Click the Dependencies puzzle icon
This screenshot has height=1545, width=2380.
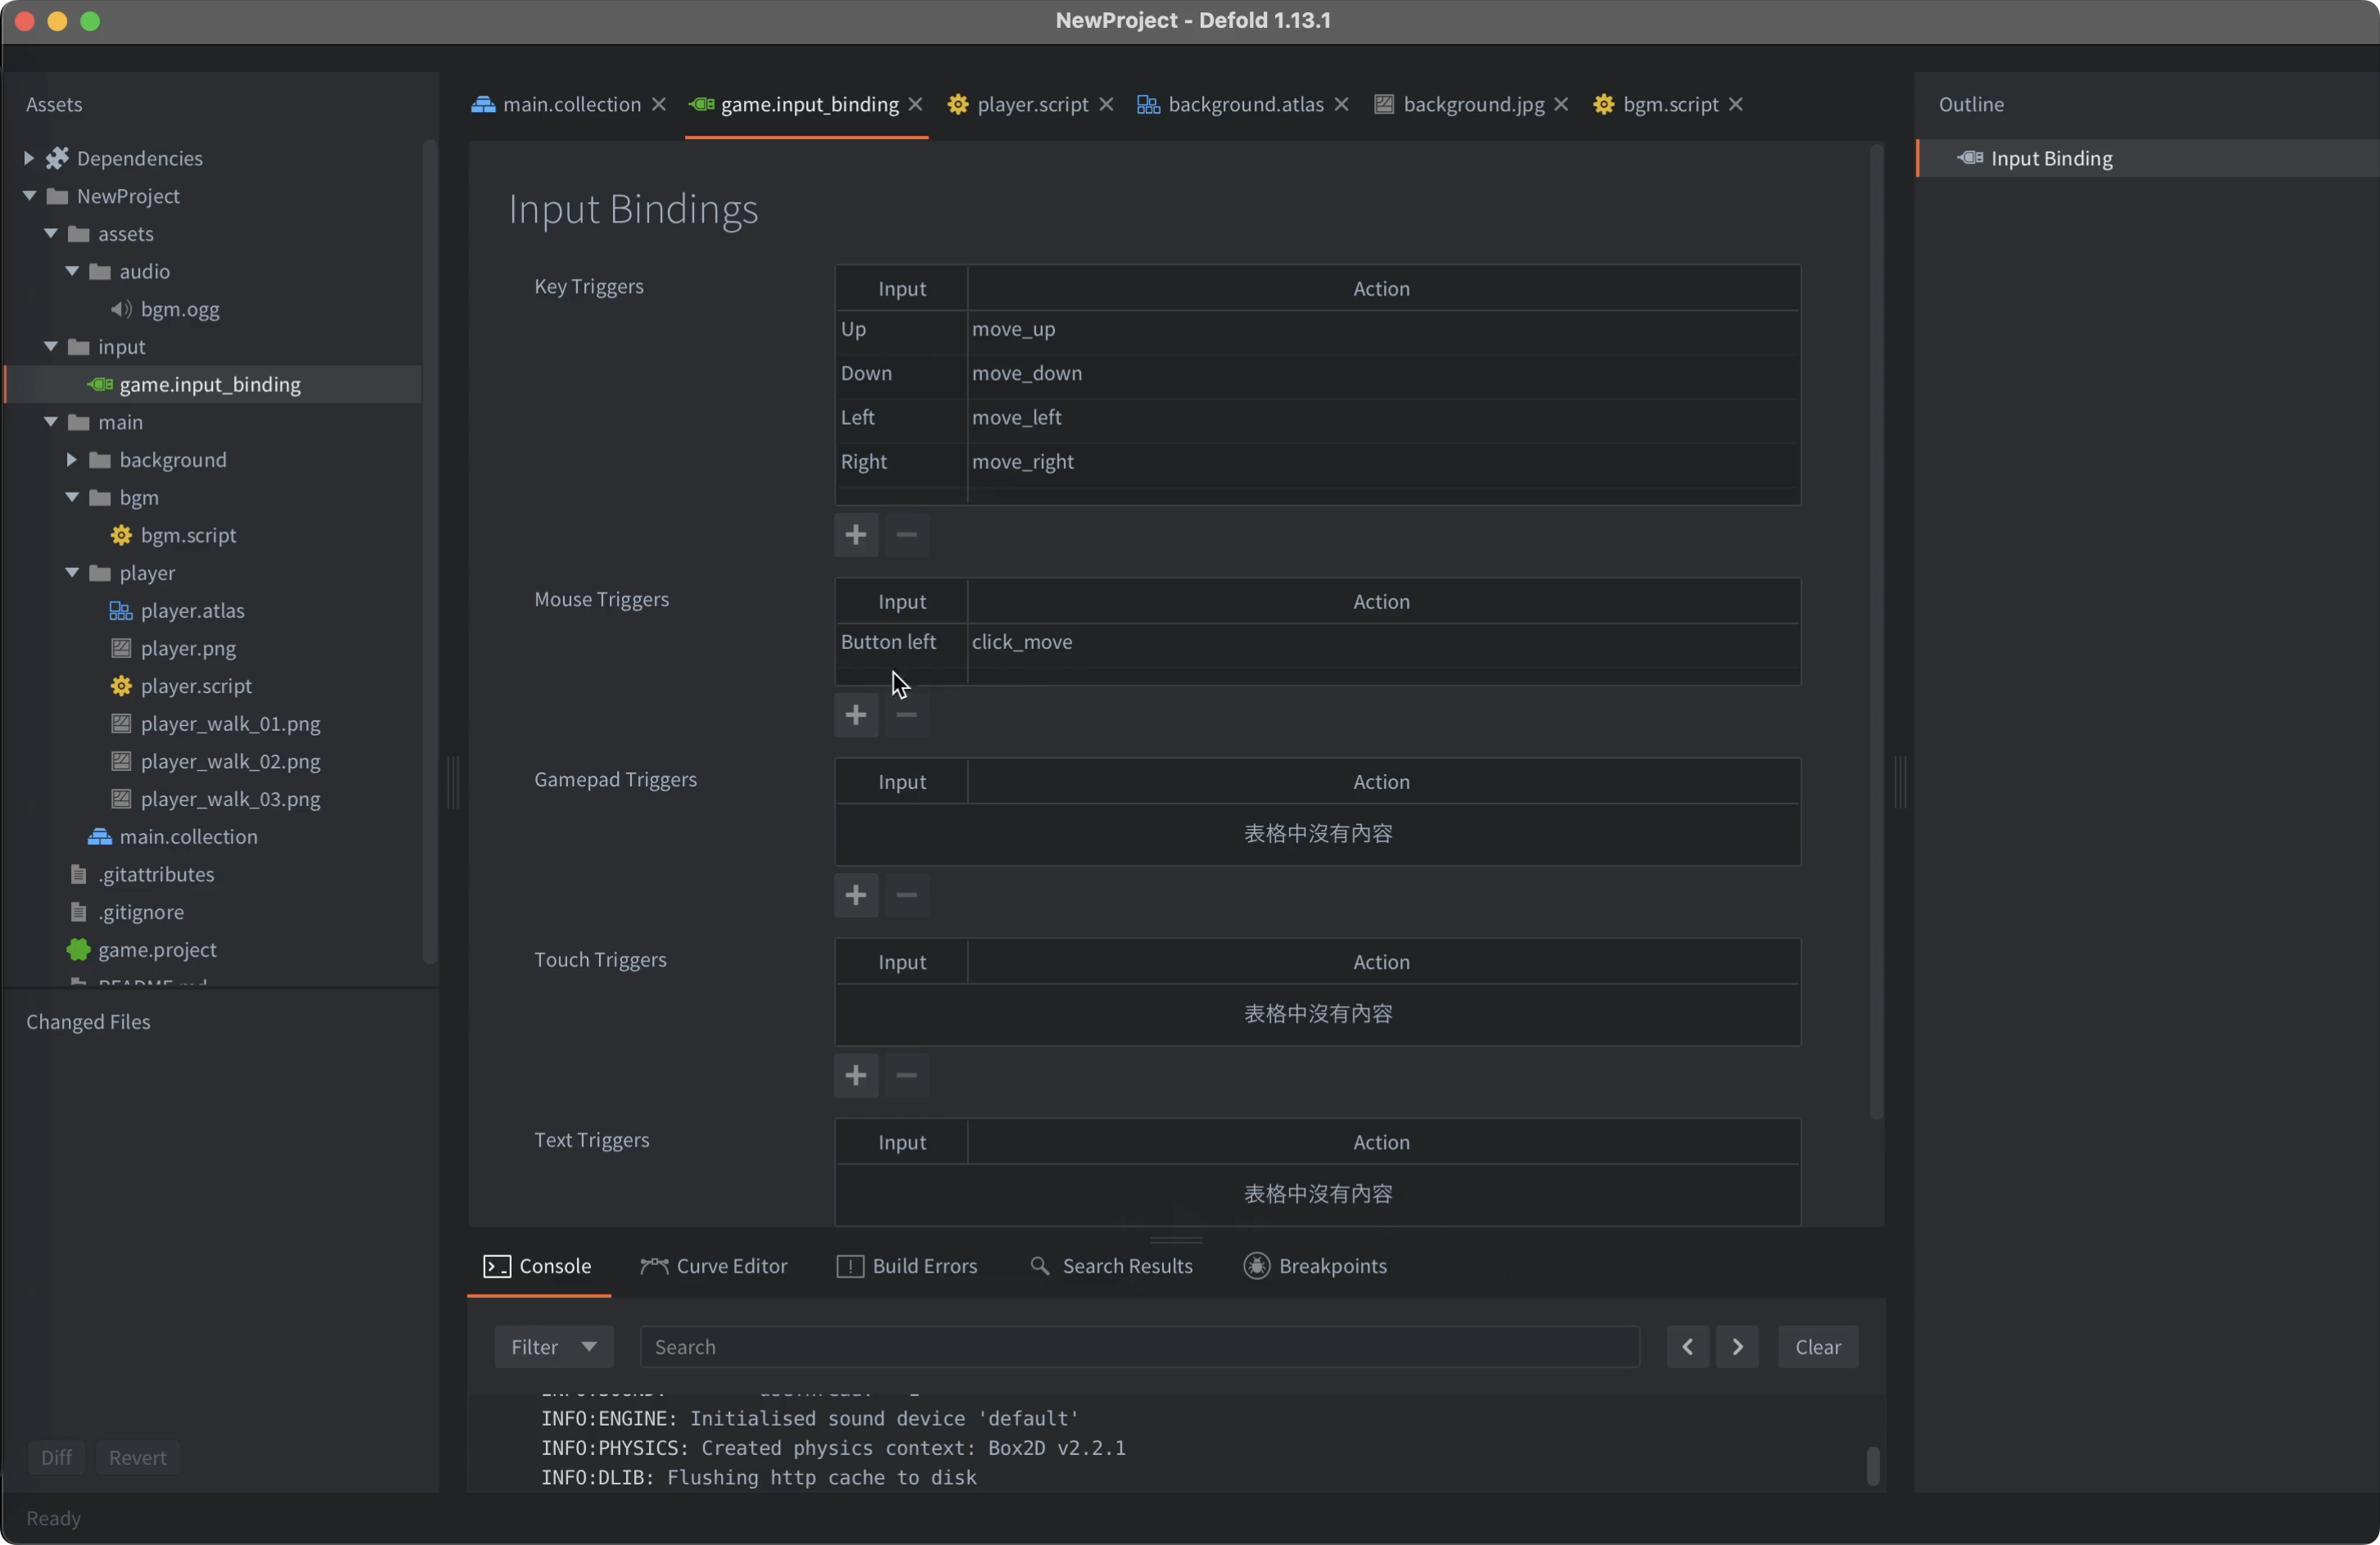[x=57, y=158]
